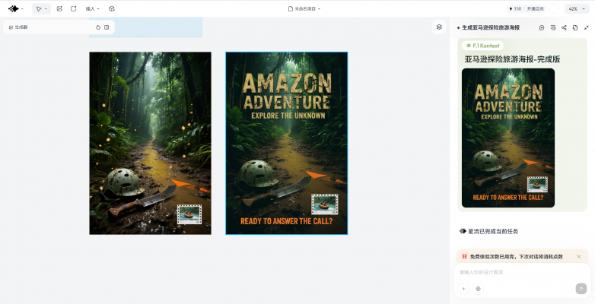Dismiss the free trial used-up notice
This screenshot has height=304, width=595.
pos(579,257)
